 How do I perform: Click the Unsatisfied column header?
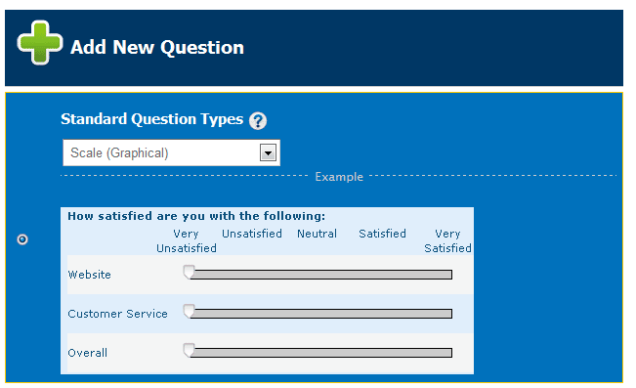tap(252, 234)
